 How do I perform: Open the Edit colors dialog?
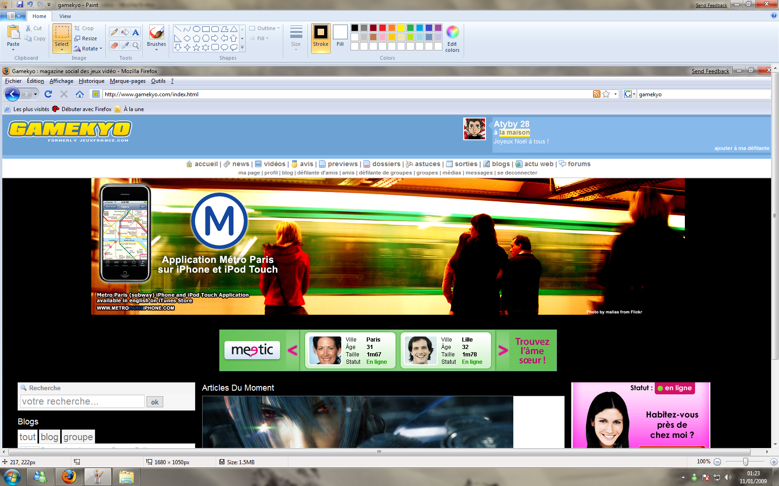[452, 39]
